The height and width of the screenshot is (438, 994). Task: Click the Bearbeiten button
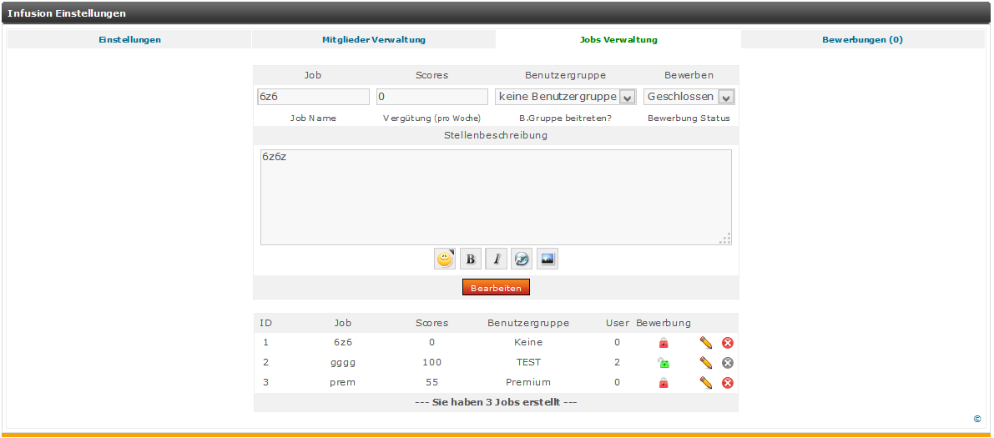(496, 288)
